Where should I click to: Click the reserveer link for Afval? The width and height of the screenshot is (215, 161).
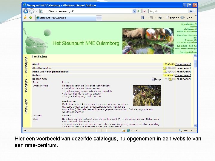[x=183, y=64]
